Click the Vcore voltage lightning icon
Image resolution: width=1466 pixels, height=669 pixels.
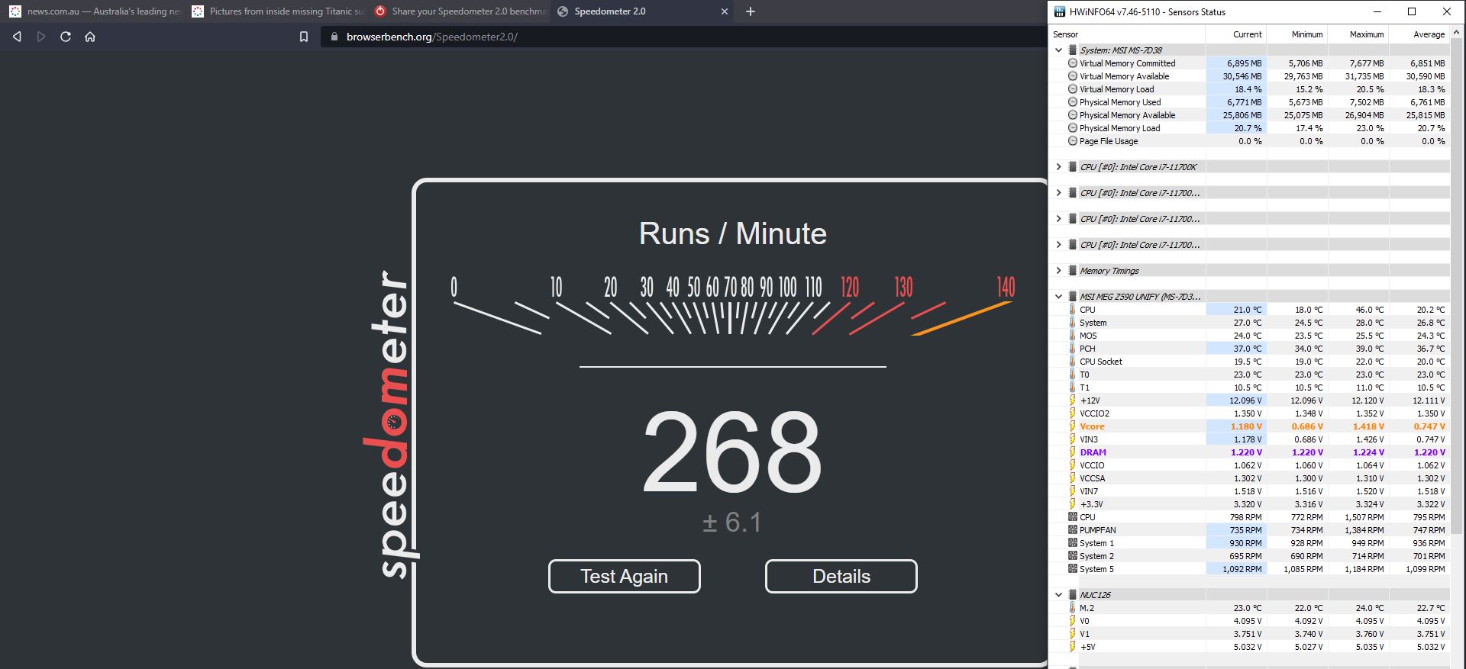pos(1073,426)
